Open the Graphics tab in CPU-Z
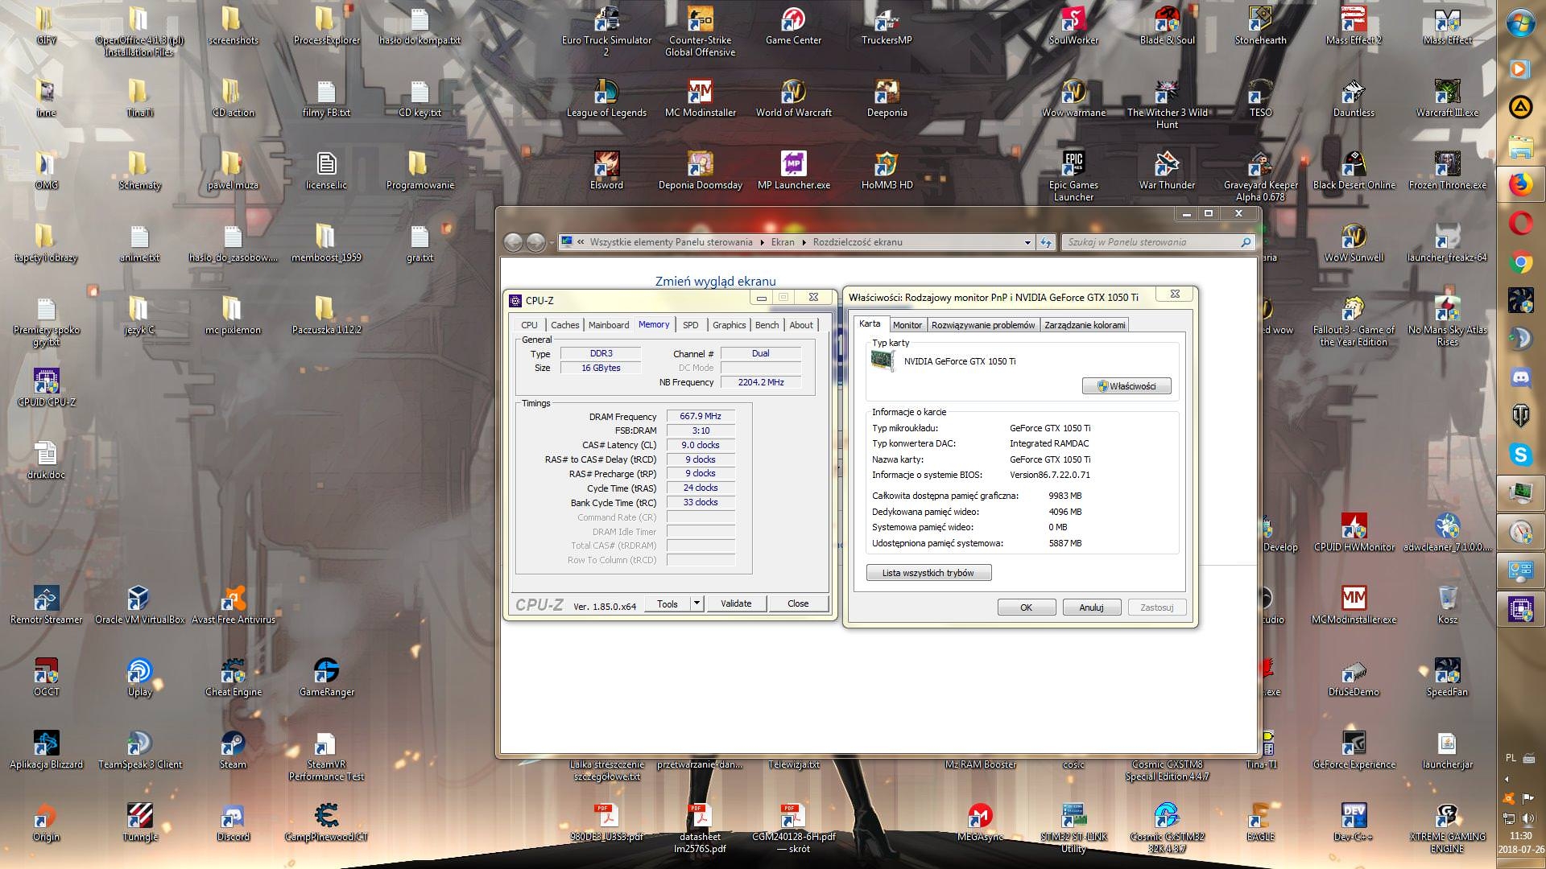Image resolution: width=1546 pixels, height=869 pixels. (729, 325)
